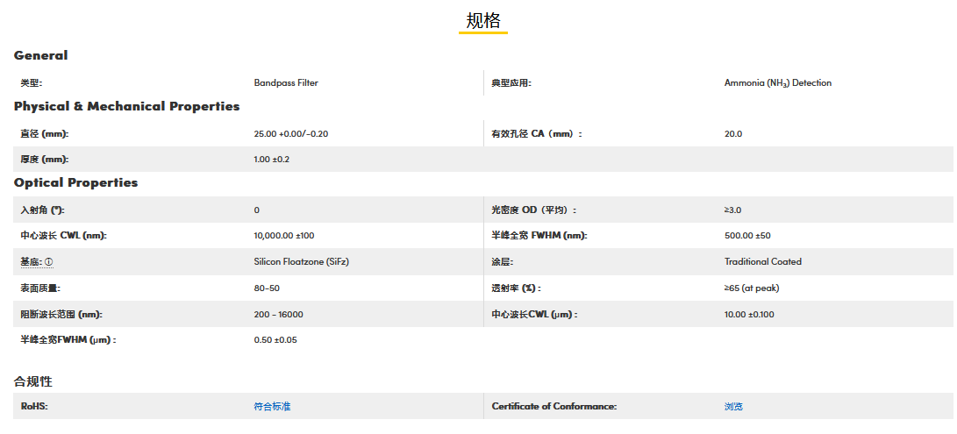The width and height of the screenshot is (957, 434).
Task: Click the underlined 基底 label
Action: click(x=31, y=262)
